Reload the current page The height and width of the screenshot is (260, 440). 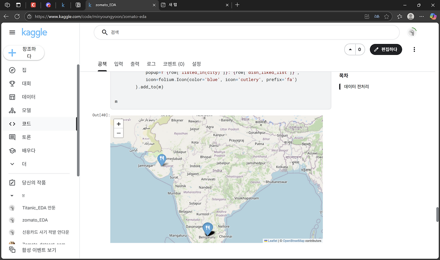(x=17, y=16)
